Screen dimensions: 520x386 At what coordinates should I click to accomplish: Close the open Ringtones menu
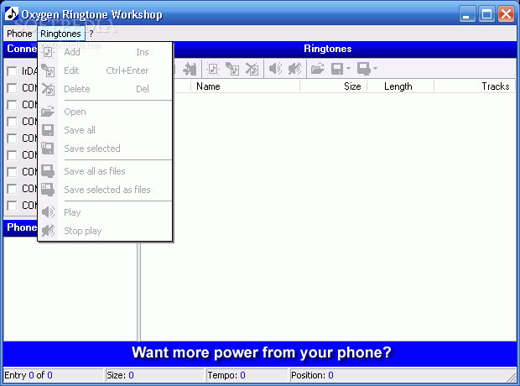click(x=60, y=34)
